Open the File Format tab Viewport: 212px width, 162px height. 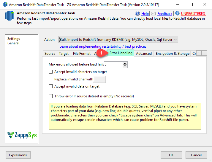[82, 54]
